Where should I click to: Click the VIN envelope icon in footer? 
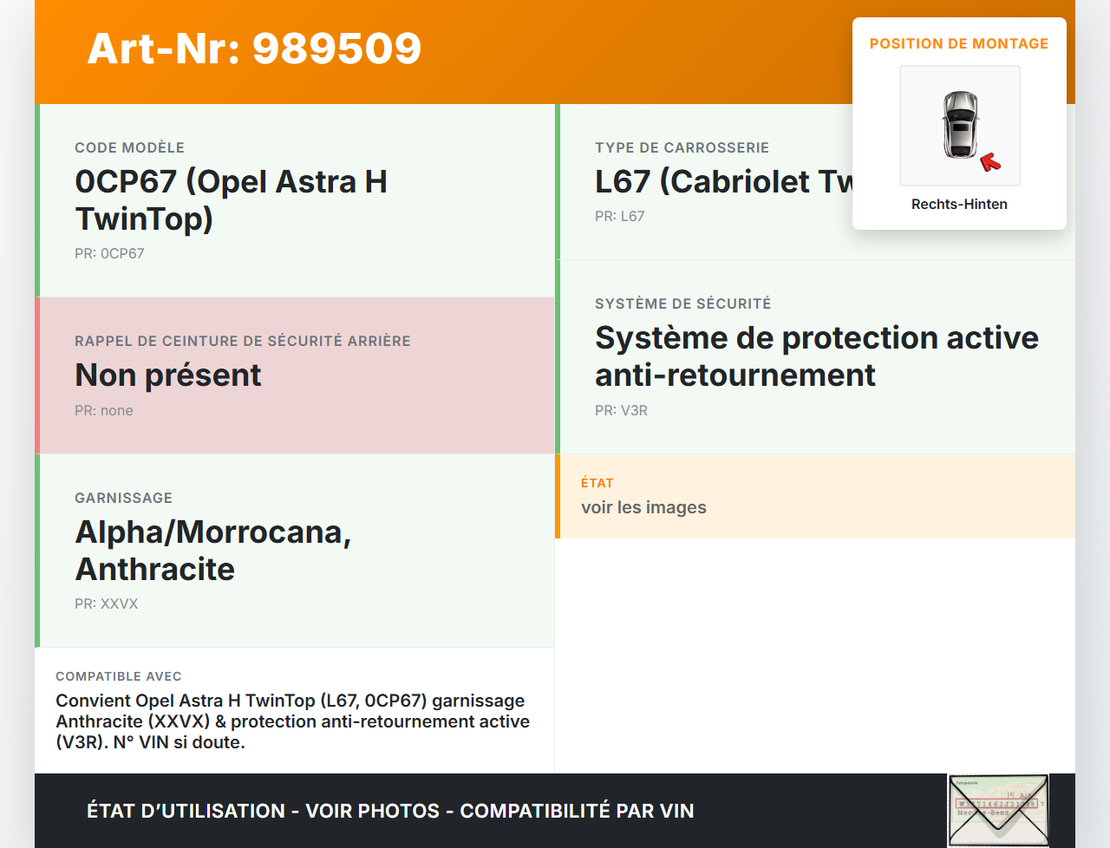[998, 810]
